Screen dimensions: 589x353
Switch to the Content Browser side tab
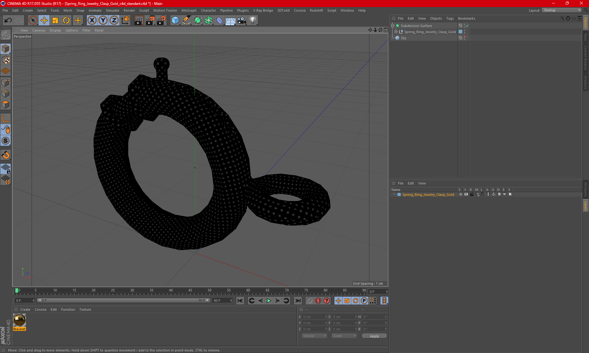pyautogui.click(x=585, y=58)
